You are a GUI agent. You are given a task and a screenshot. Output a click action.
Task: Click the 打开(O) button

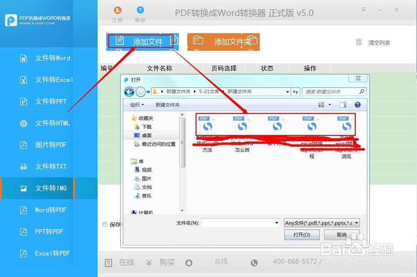(x=302, y=235)
